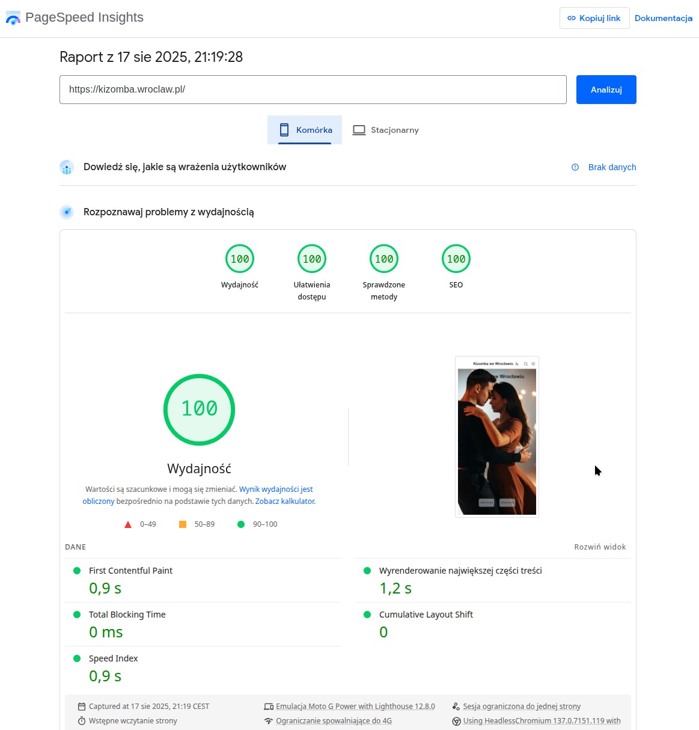
Task: Click the calendar icon next to capture timestamp
Action: (81, 706)
